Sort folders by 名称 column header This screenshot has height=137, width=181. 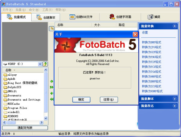(23, 70)
